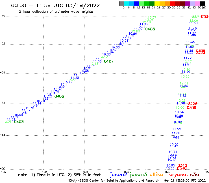Click the 70 (ft) legend label

tap(202, 8)
